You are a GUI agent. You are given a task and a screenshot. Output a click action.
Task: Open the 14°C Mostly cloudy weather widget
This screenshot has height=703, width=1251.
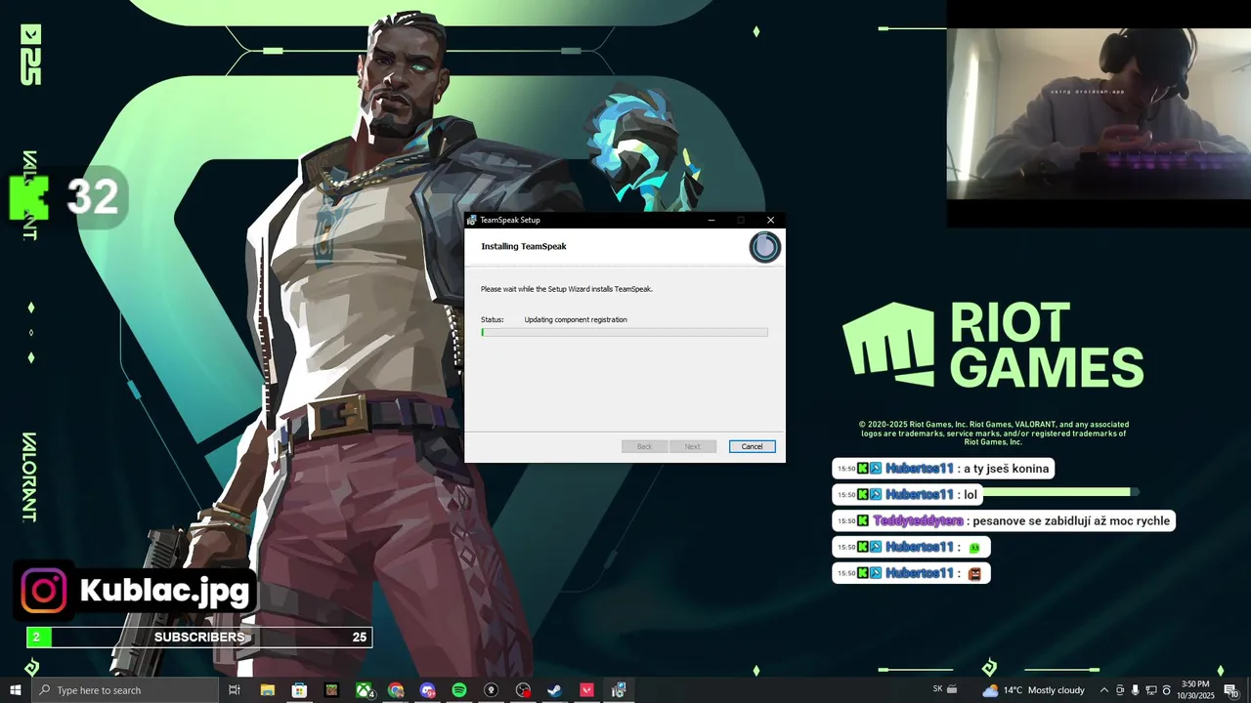(x=1033, y=690)
